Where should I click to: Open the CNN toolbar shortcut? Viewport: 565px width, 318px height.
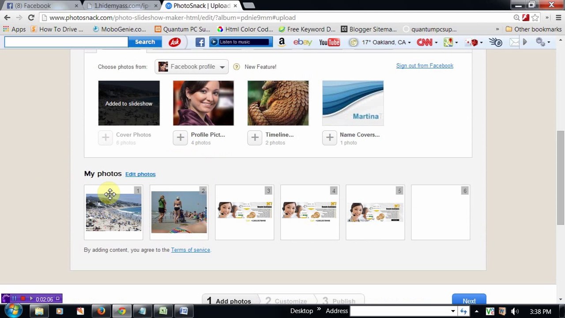coord(424,42)
